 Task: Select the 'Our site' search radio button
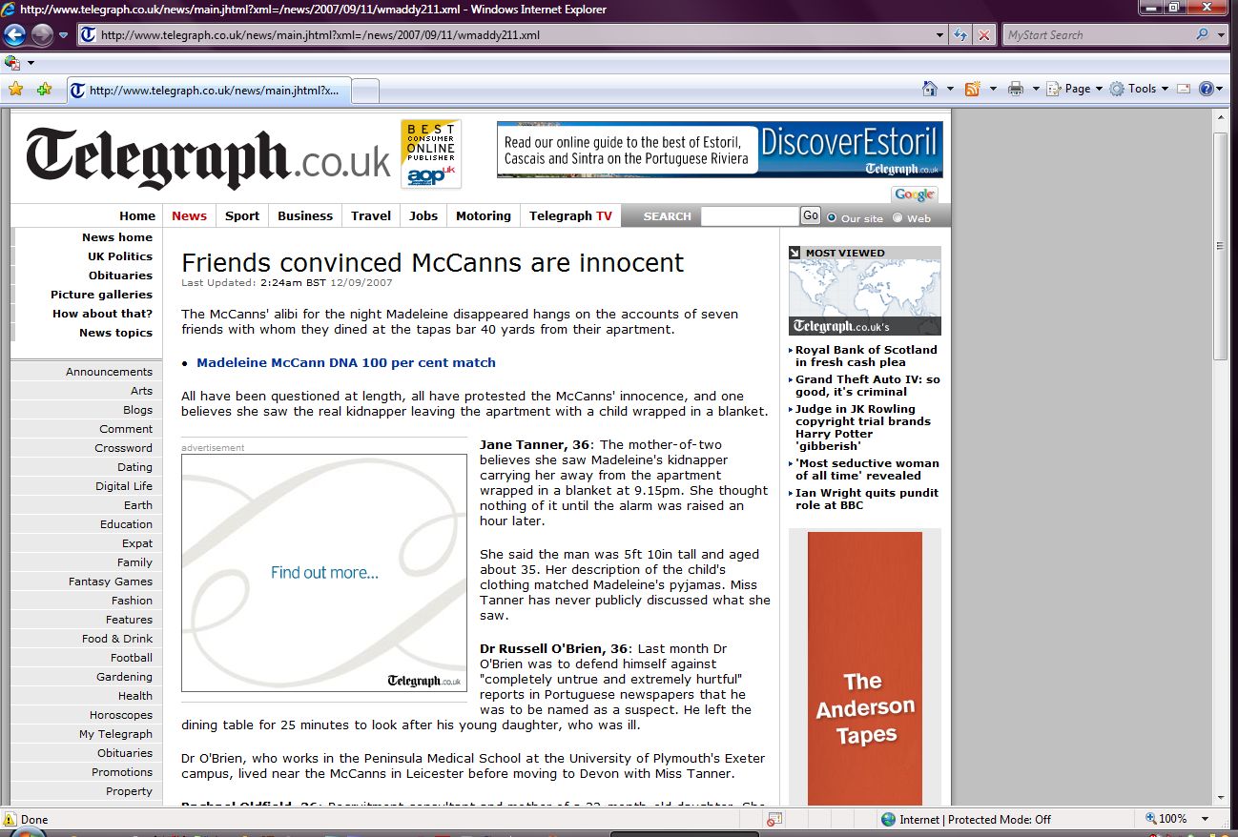832,217
